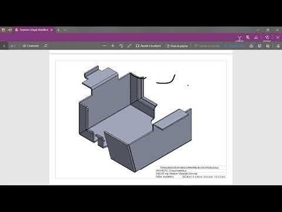Image resolution: width=282 pixels, height=212 pixels.
Task: Switch to the Examen chapa metálica tab
Action: pyautogui.click(x=34, y=30)
